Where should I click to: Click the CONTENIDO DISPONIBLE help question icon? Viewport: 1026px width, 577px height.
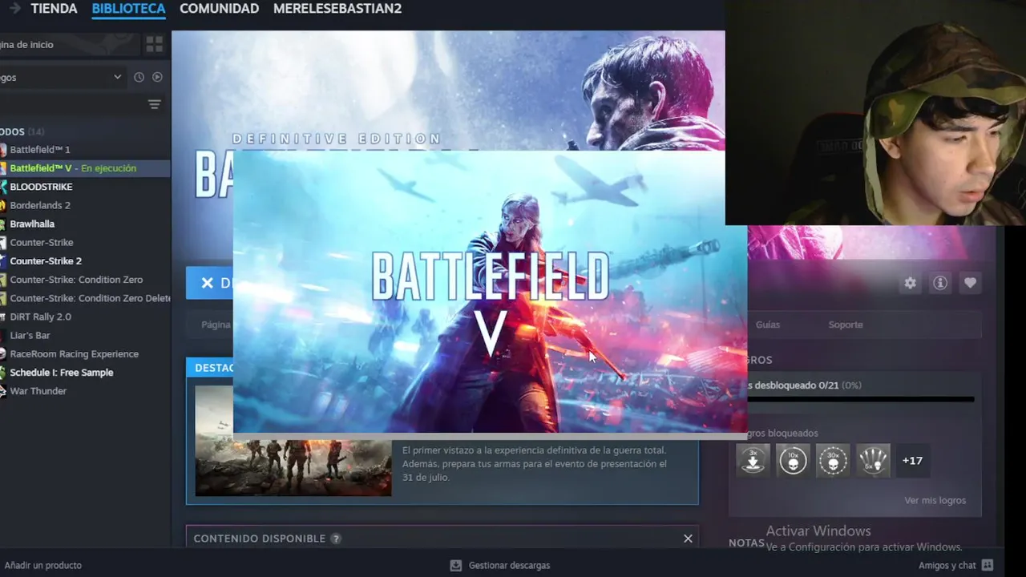tap(336, 539)
